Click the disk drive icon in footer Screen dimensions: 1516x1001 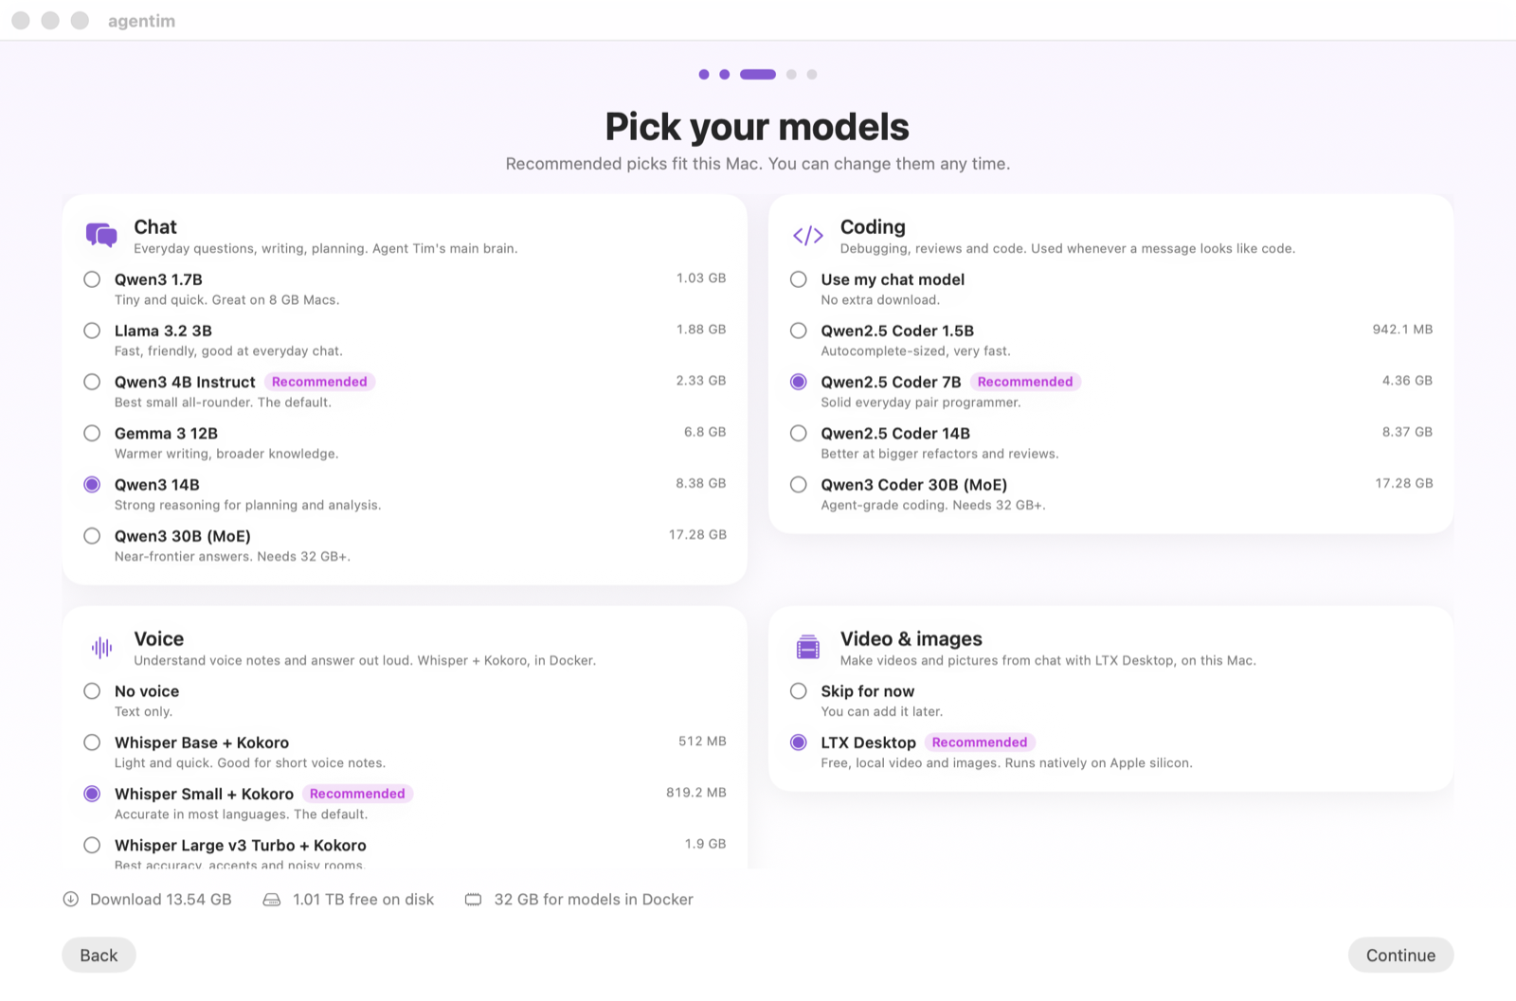click(x=272, y=900)
